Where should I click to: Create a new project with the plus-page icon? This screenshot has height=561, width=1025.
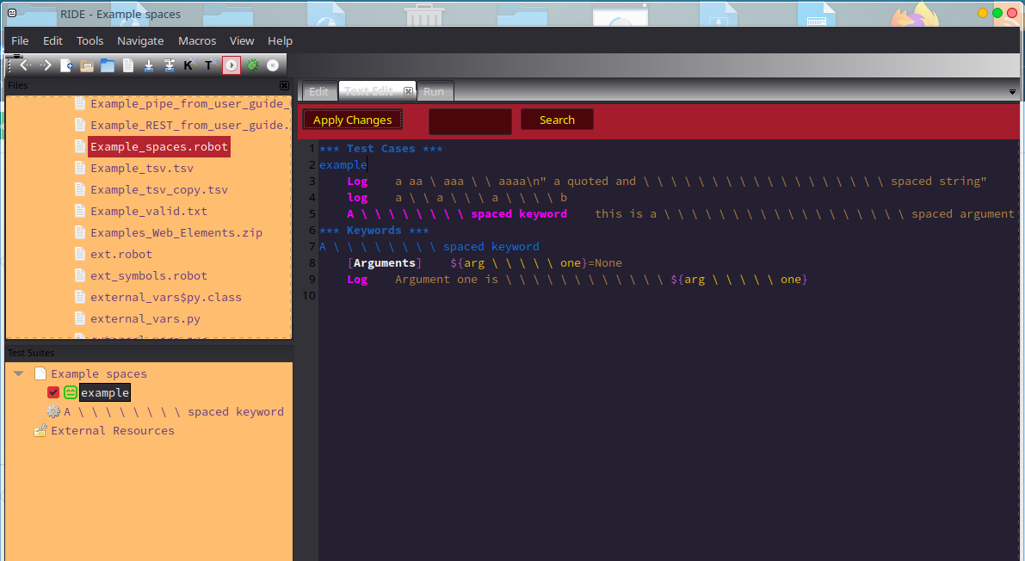pyautogui.click(x=66, y=65)
